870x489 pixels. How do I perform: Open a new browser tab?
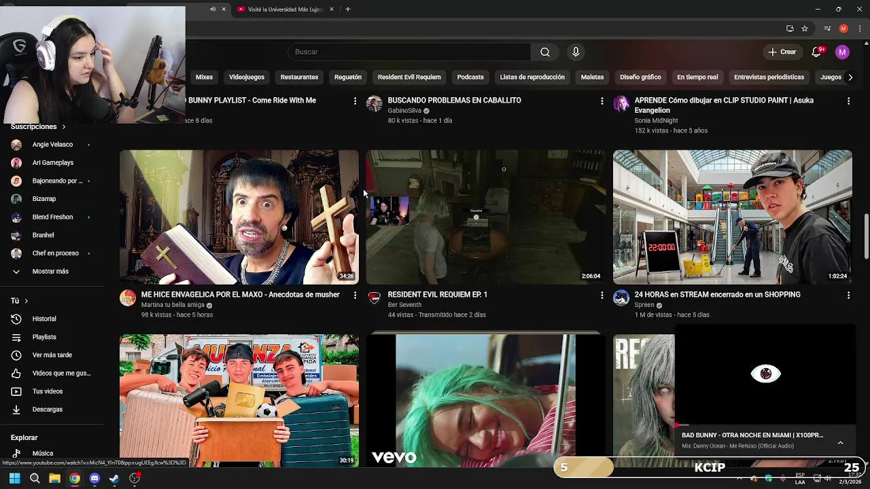347,10
